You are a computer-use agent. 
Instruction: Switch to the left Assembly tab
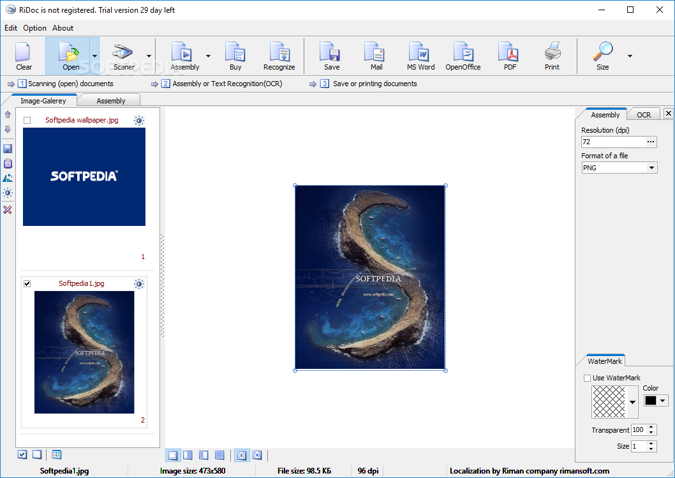[110, 100]
